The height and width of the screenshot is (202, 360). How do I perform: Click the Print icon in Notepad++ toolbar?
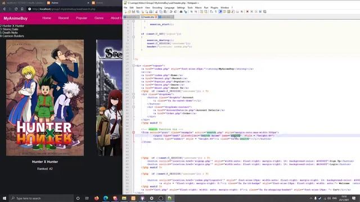151,12
